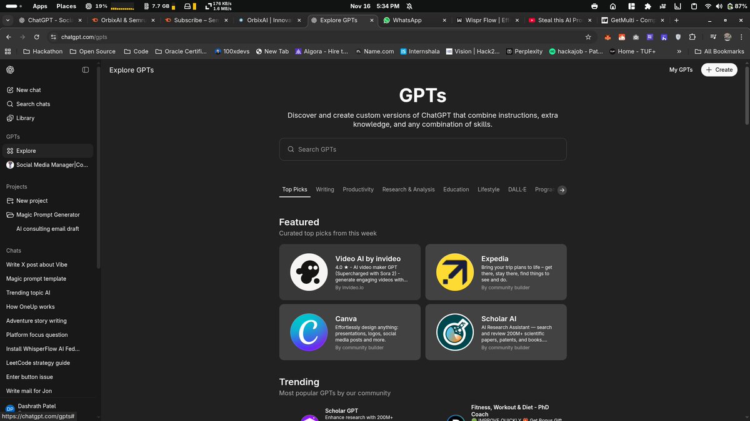Switch to the Research & Analysis tab
This screenshot has width=750, height=421.
[409, 189]
